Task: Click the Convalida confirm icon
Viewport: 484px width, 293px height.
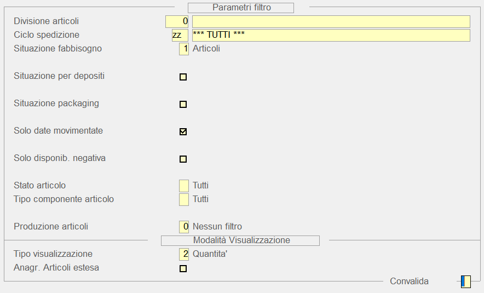Action: (466, 281)
